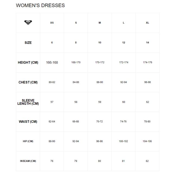Screen dimensions: 176x176
Task: Click the WOMEN'S DRESSES heading
Action: (40, 5)
